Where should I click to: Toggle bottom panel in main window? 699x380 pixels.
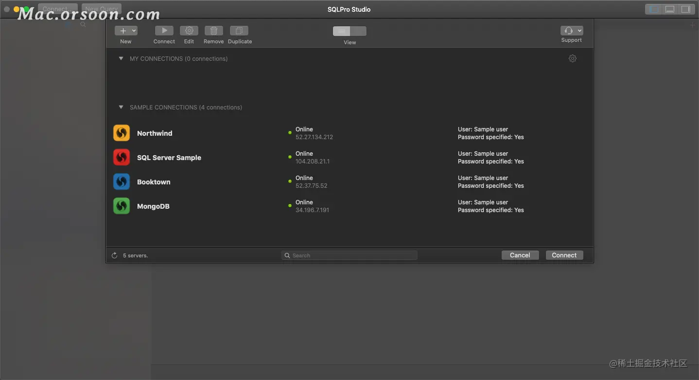[670, 9]
